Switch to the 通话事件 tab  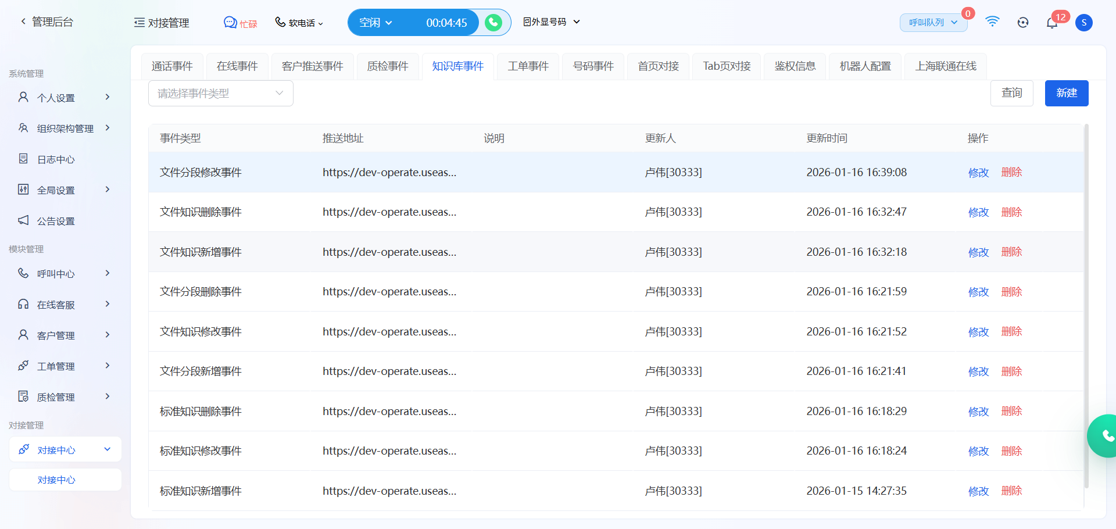[x=172, y=66]
